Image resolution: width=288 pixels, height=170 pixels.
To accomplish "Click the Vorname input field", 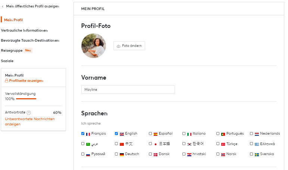I will (x=128, y=90).
